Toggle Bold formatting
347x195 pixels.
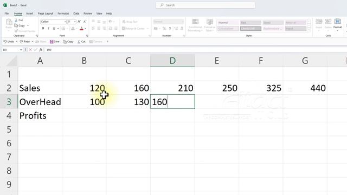(x=43, y=29)
